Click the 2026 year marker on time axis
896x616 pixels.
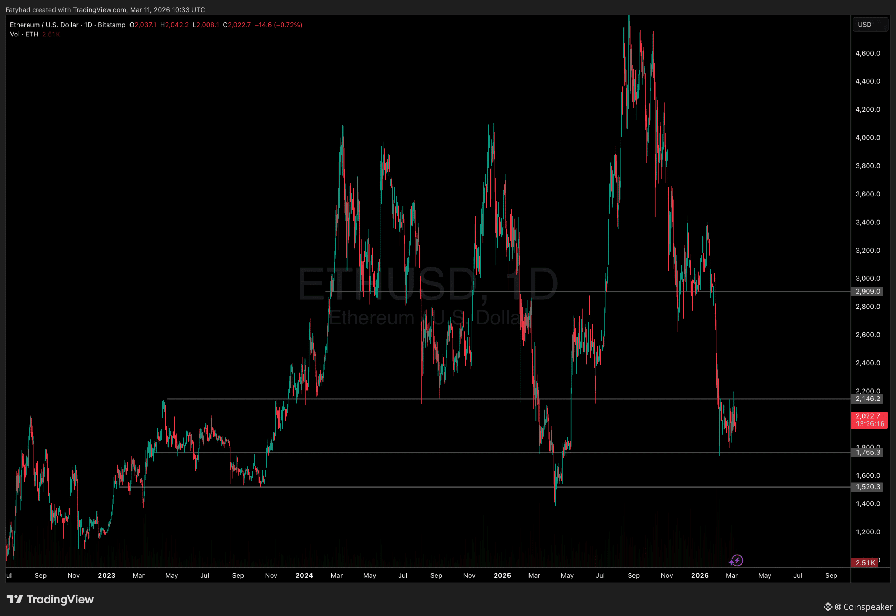pos(700,575)
